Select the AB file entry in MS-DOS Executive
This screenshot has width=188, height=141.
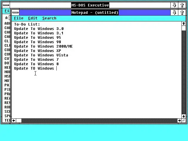(7, 23)
